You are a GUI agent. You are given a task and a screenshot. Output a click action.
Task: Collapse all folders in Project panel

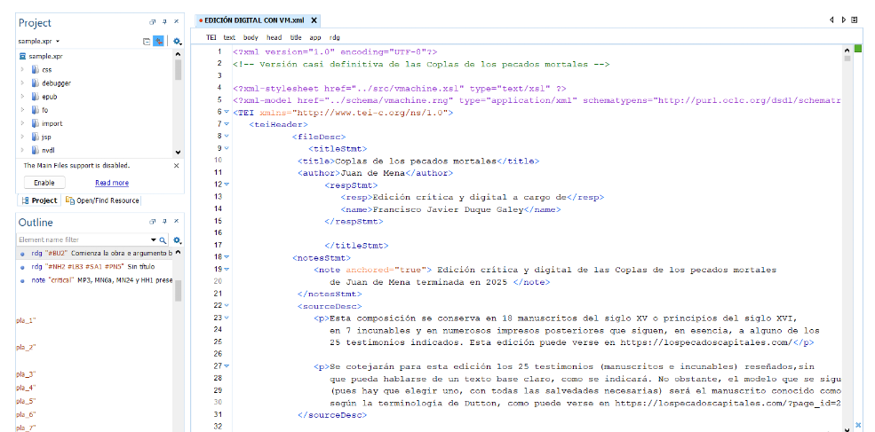pos(147,42)
